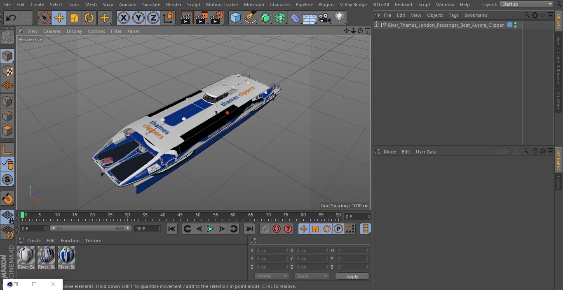Open viewport Cameras menu
The height and width of the screenshot is (290, 563).
point(52,31)
